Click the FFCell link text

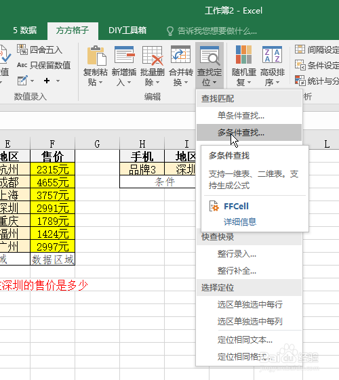tap(236, 206)
